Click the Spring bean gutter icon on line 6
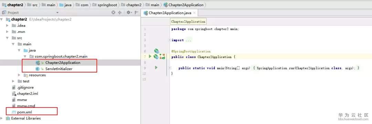The width and height of the screenshot is (372, 124). pyautogui.click(x=156, y=51)
